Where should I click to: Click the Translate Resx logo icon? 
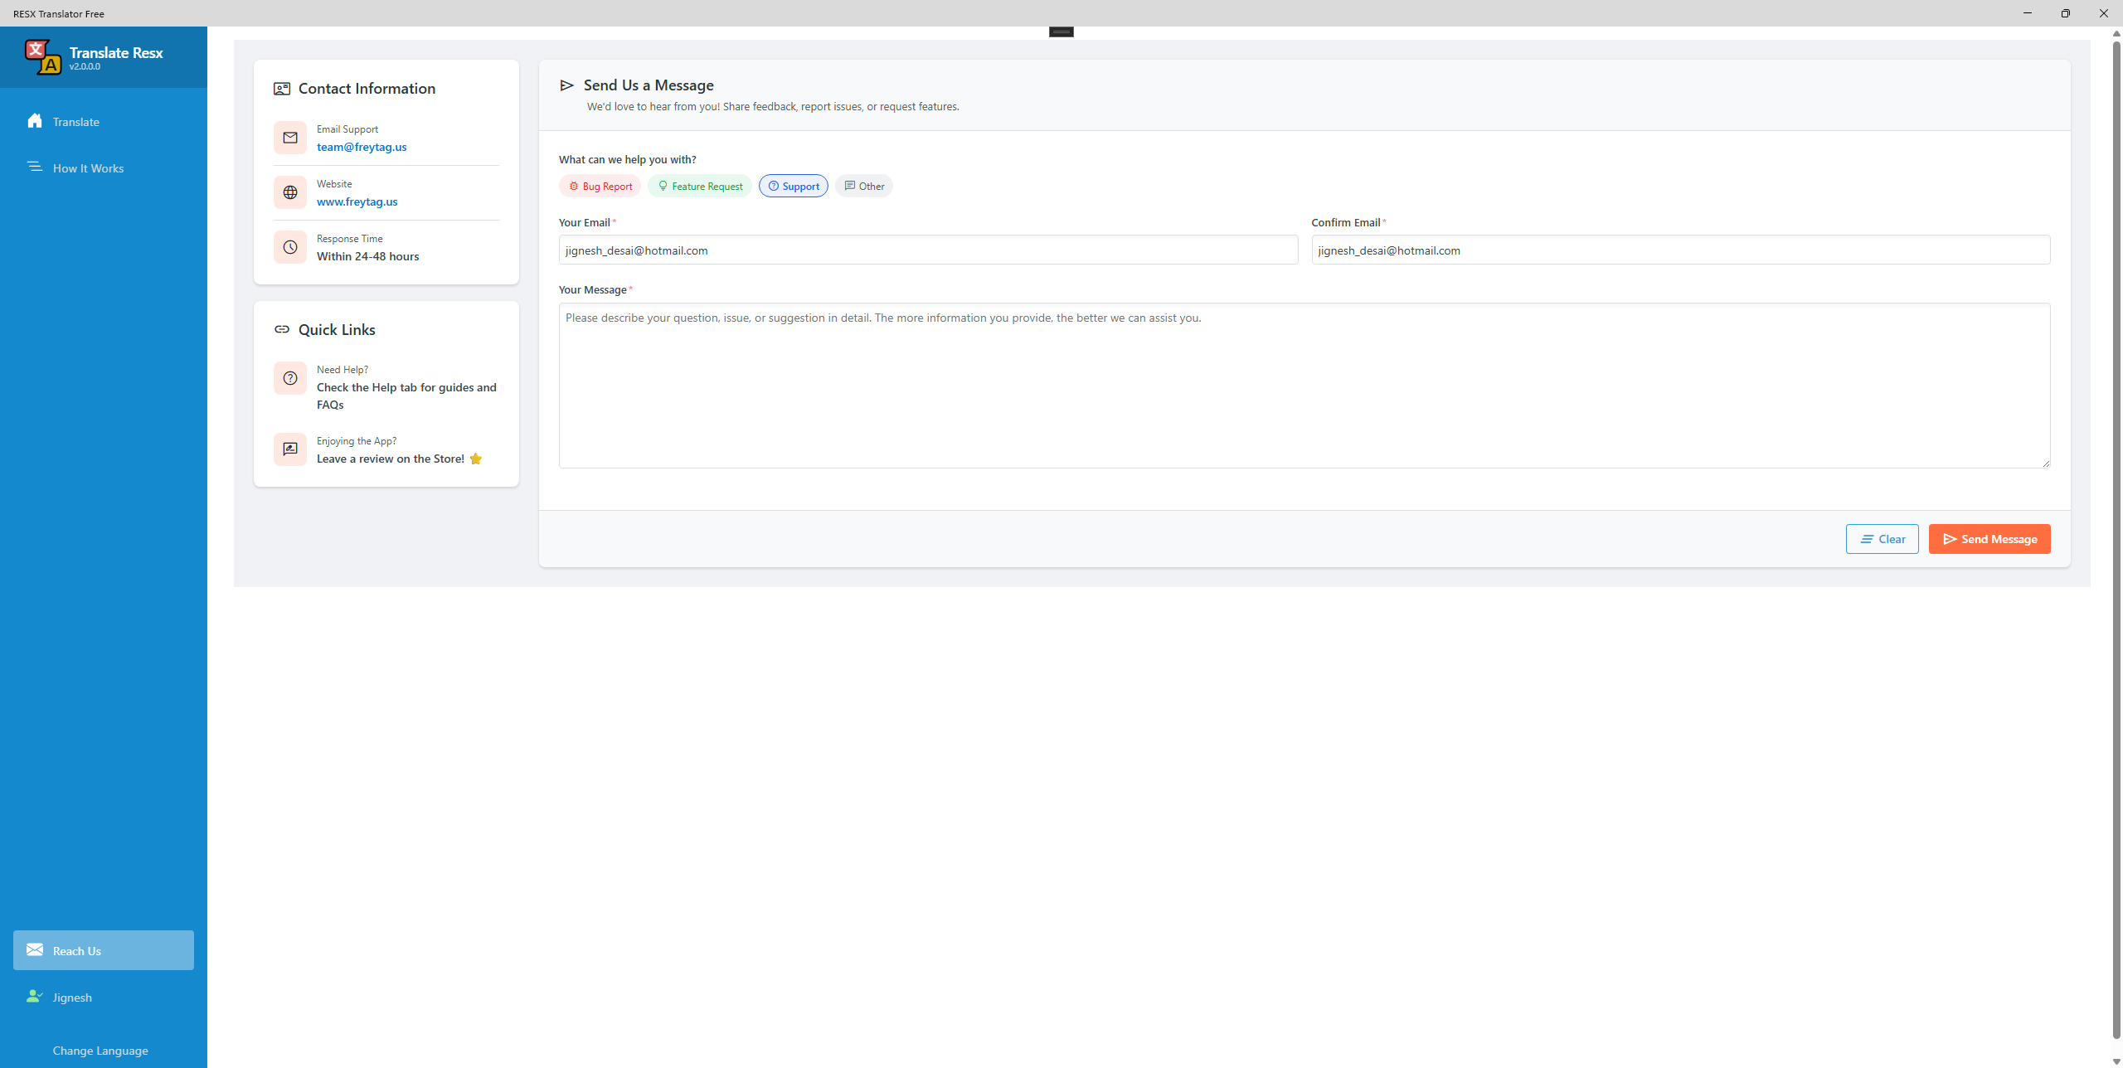pos(42,57)
